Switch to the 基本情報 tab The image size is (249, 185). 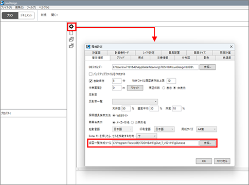97,58
